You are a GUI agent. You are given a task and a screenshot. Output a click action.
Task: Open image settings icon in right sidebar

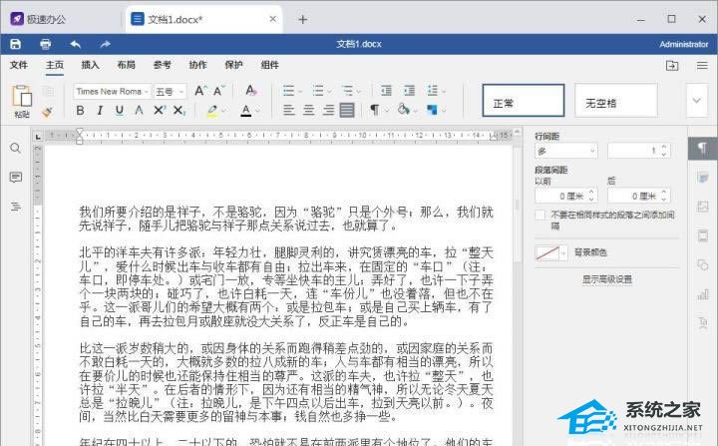703,207
